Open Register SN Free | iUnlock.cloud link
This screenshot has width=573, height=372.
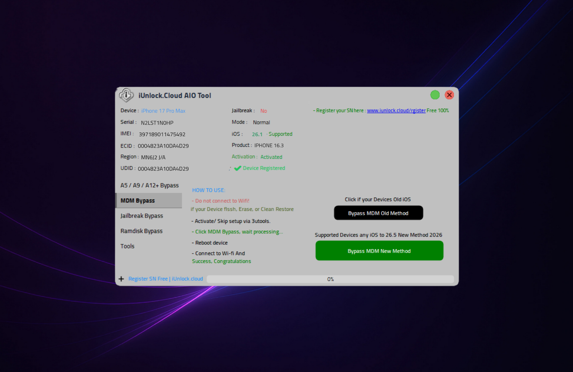coord(165,279)
